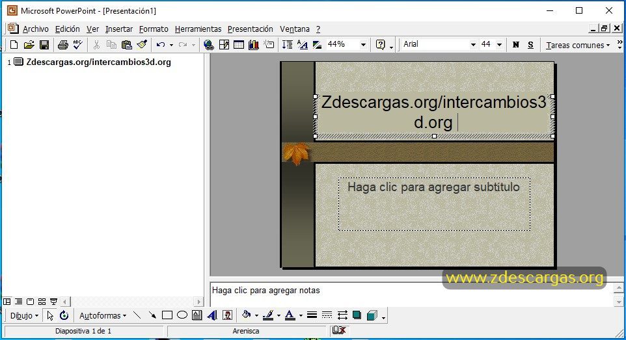Viewport: 626px width, 340px height.
Task: Choose the Select Objects arrow tool
Action: 50,316
